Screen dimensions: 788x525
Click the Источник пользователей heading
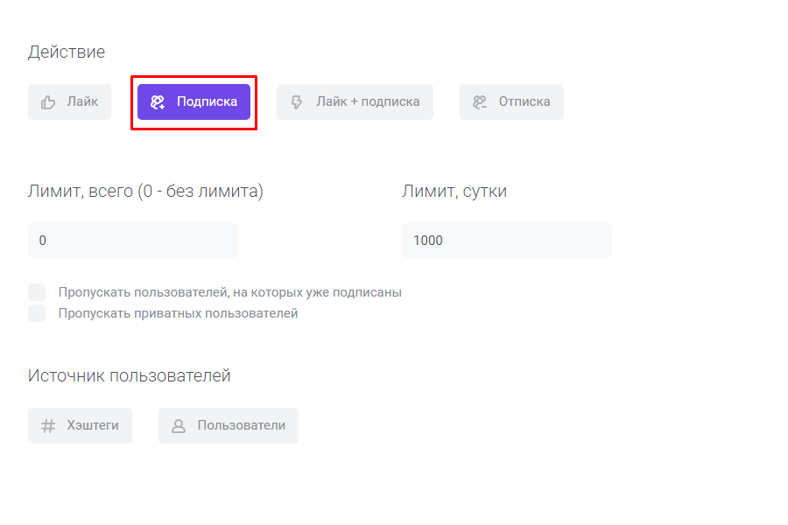[130, 375]
